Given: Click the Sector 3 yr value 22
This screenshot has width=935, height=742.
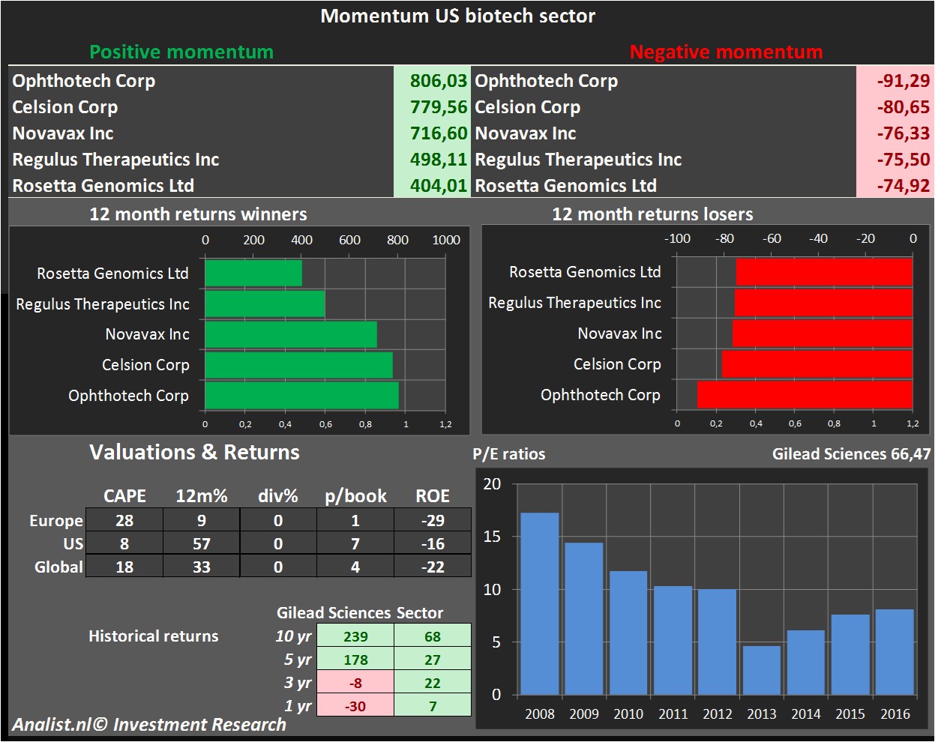Looking at the screenshot, I should click(x=433, y=683).
